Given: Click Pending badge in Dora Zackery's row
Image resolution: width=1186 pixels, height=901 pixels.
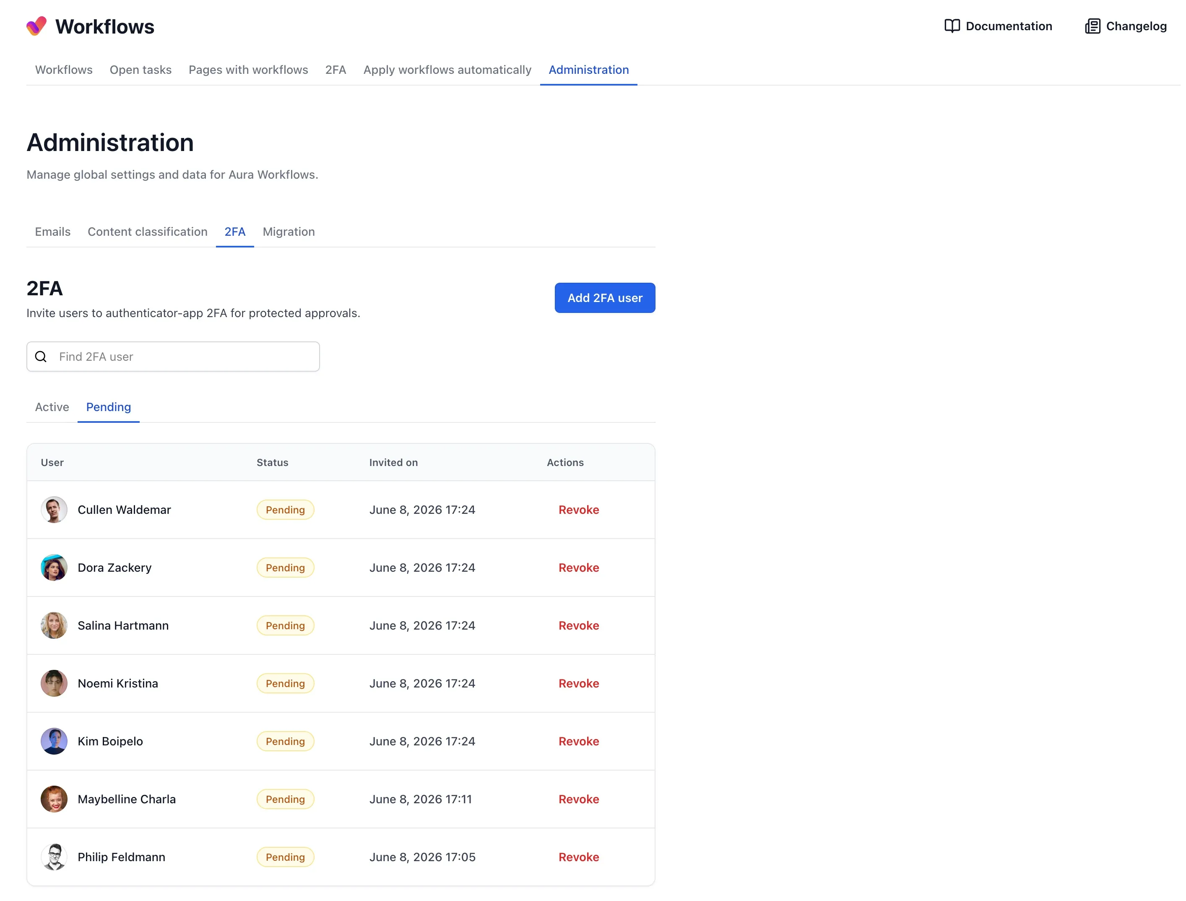Looking at the screenshot, I should pos(285,568).
